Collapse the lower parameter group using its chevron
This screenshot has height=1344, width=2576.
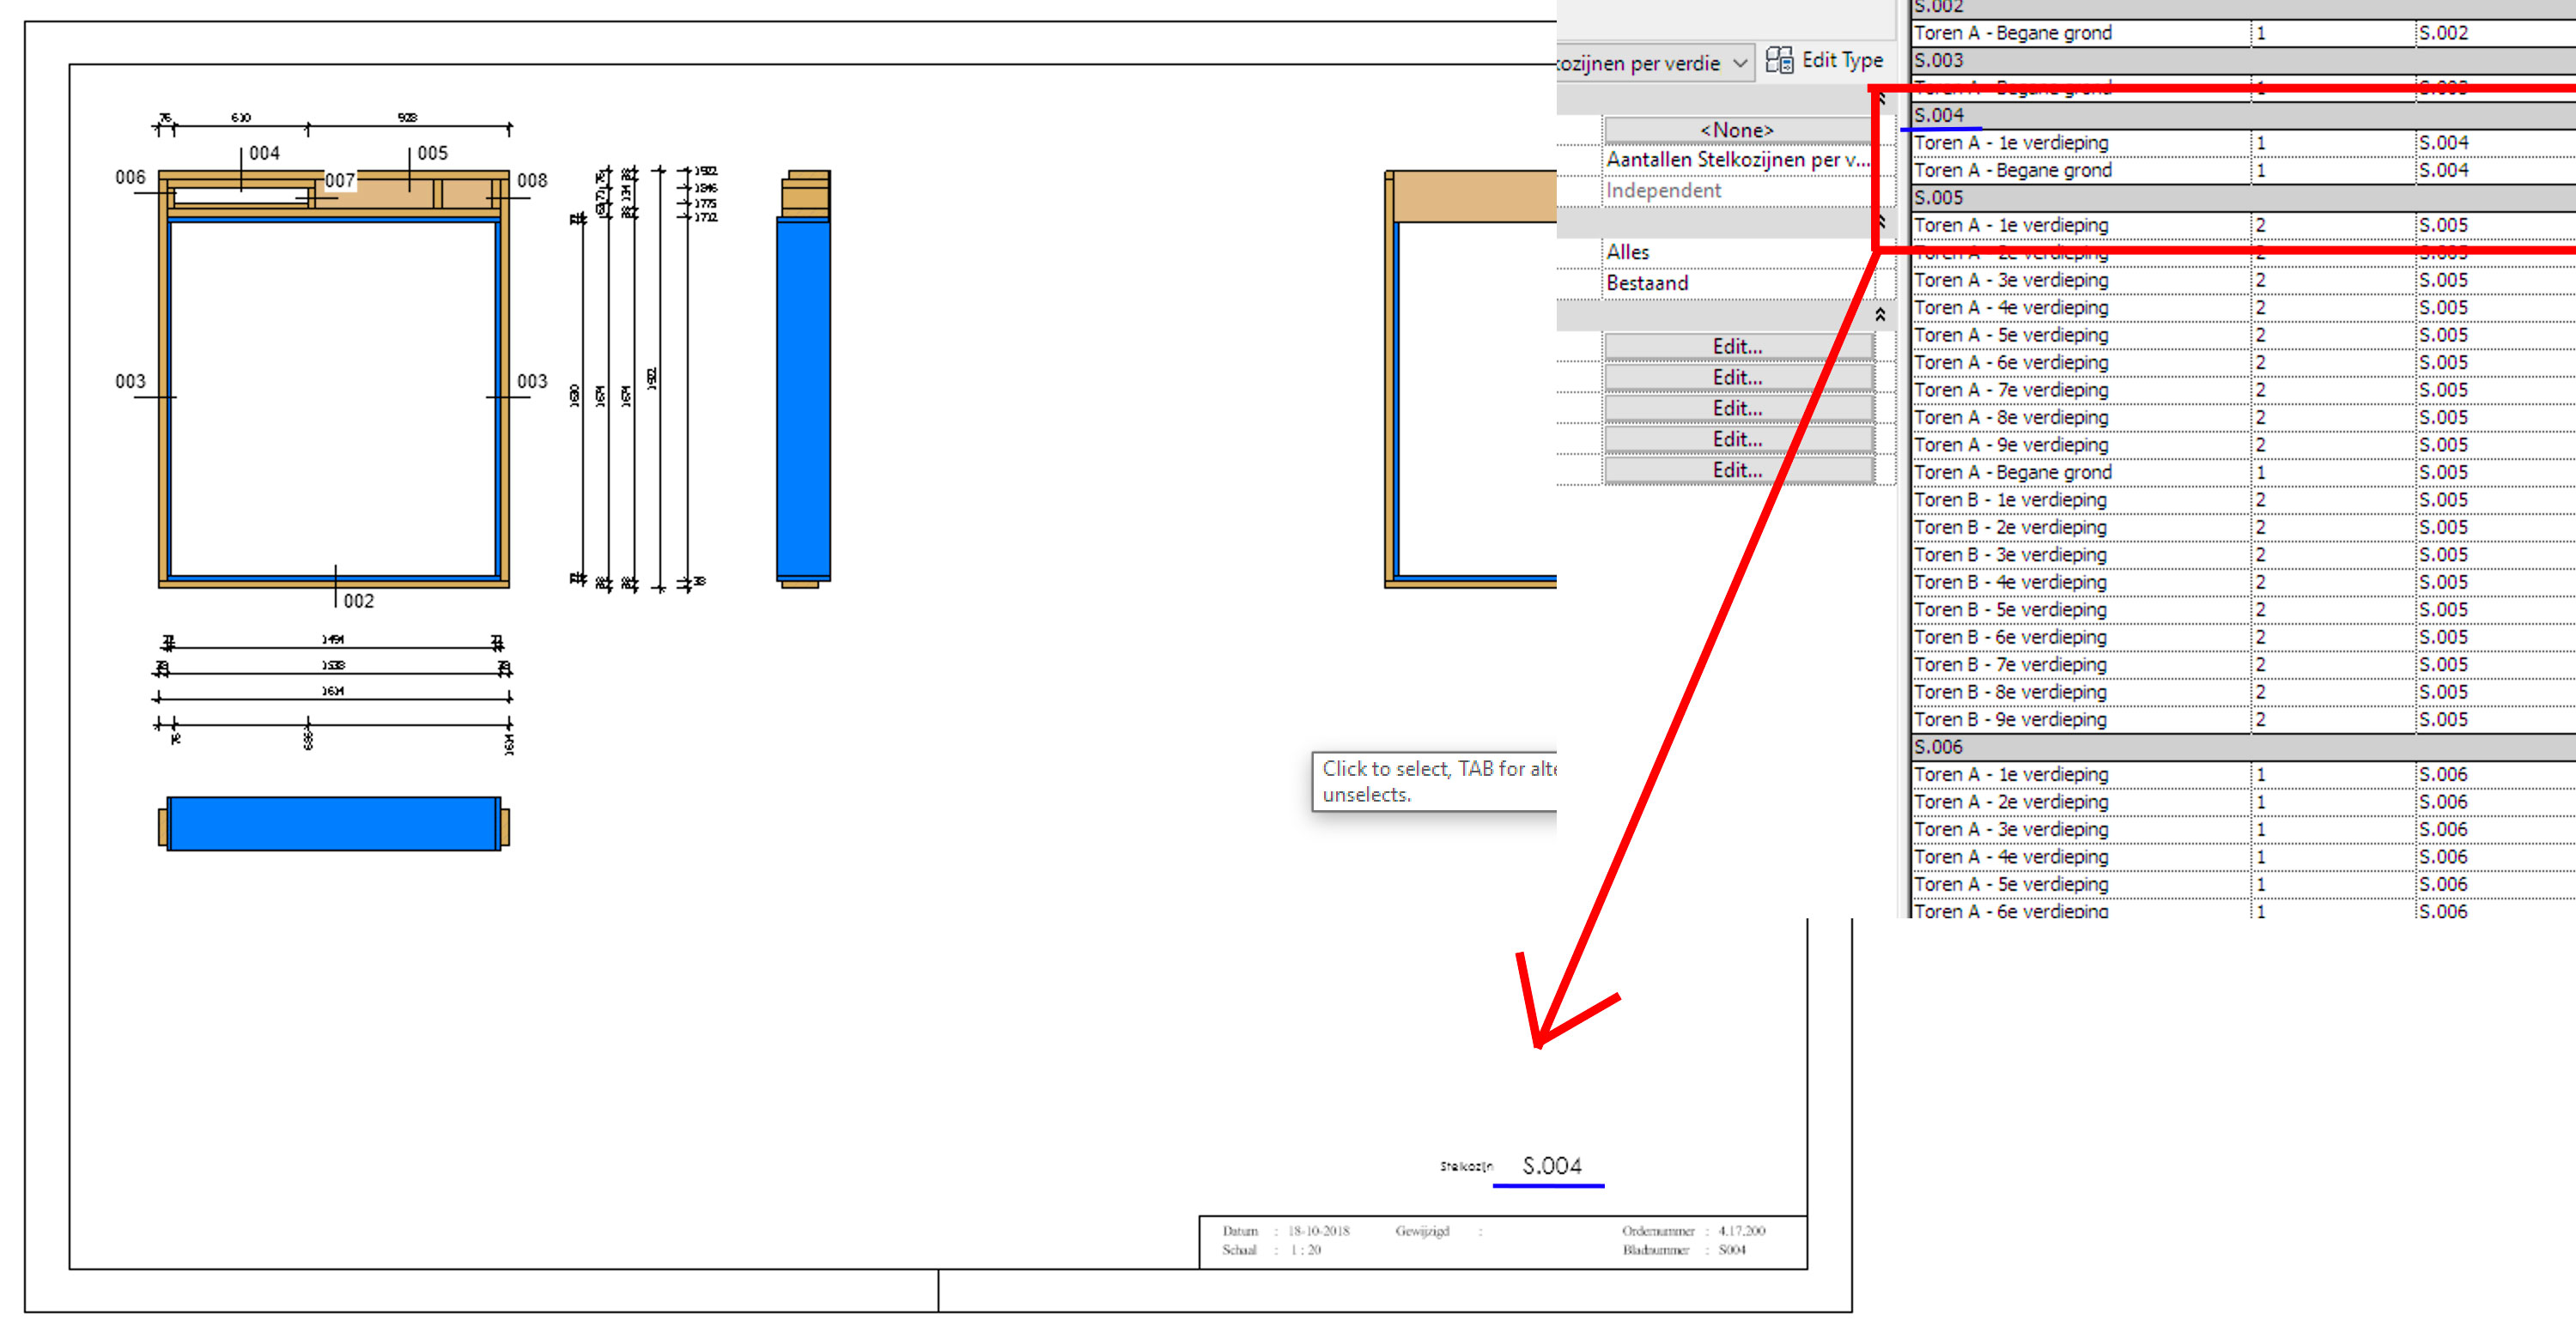click(x=1881, y=312)
